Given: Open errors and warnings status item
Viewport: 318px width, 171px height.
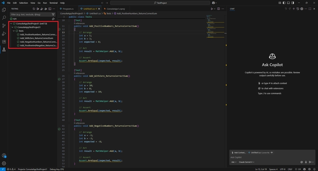Looking at the screenshot, I should coord(11,169).
